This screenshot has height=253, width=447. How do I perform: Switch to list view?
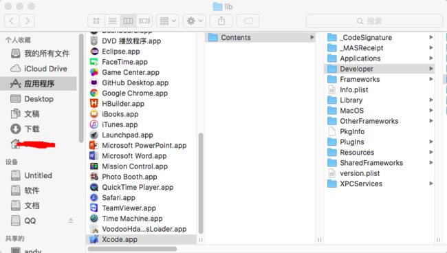click(x=113, y=21)
